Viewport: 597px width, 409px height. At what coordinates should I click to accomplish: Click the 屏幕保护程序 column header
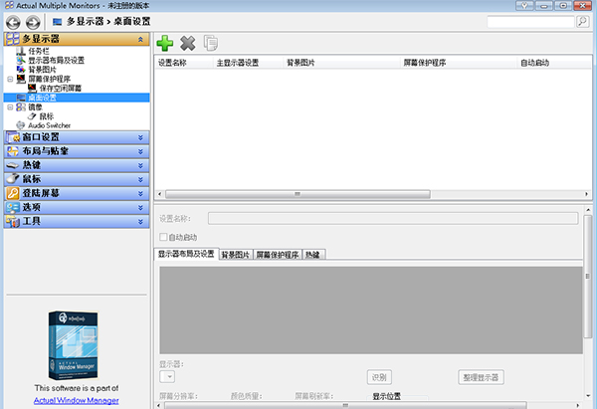click(x=459, y=63)
